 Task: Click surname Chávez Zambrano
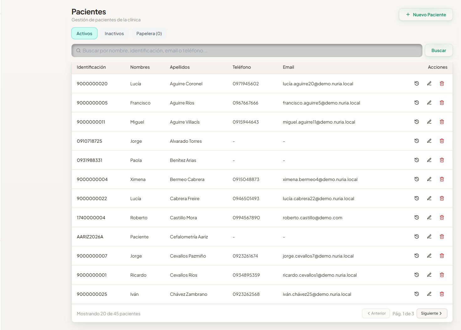click(188, 294)
